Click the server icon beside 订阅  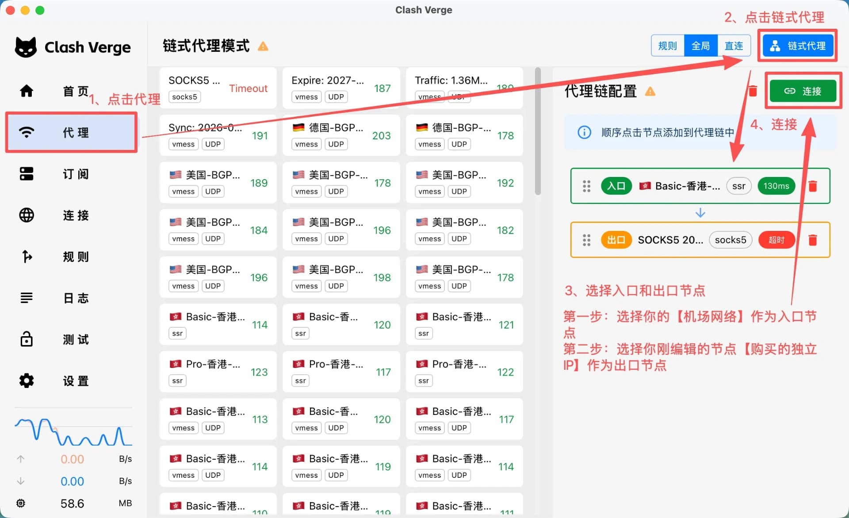27,174
